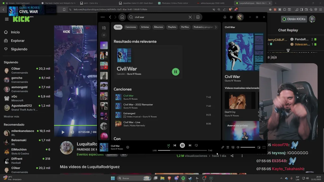Create new playlist with plus icon
Viewport: 324px width, 182px height.
[104, 35]
